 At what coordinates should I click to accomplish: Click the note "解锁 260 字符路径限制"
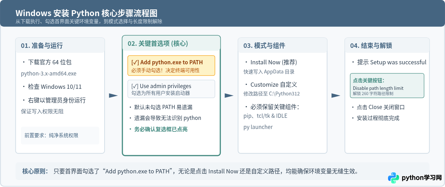373,94
